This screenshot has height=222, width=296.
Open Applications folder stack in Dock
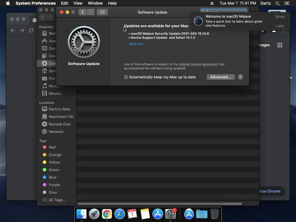pos(189,214)
